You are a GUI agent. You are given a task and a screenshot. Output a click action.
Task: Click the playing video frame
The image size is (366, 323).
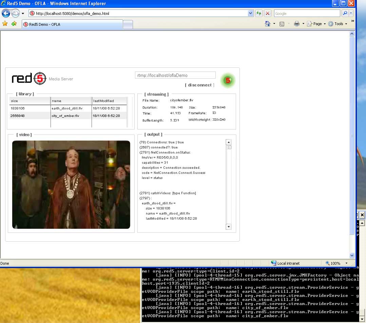tap(71, 184)
